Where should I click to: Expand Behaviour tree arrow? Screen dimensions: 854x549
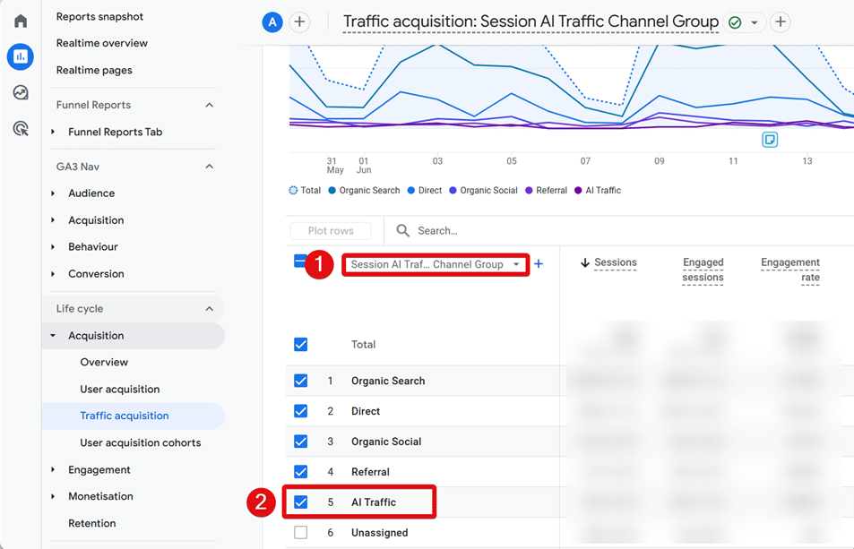53,246
